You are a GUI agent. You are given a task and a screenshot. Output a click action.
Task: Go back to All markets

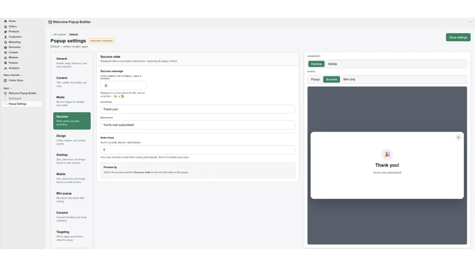coord(58,34)
